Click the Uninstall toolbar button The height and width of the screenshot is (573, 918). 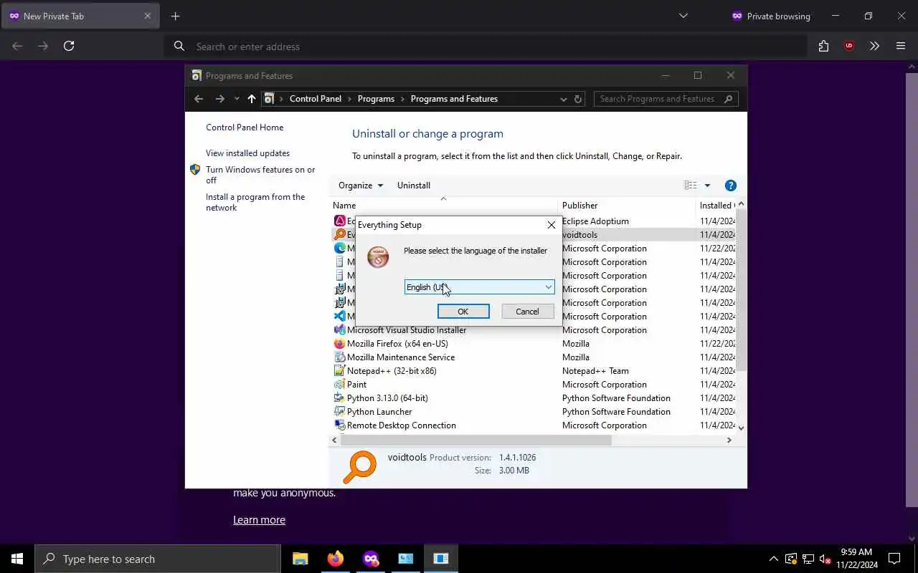414,186
